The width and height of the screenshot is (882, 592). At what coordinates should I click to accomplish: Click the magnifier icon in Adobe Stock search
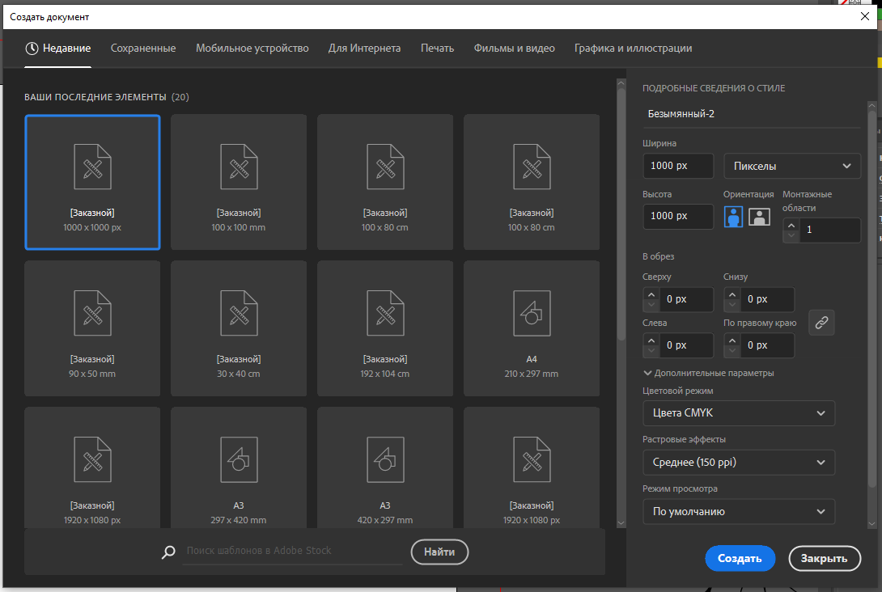(168, 552)
